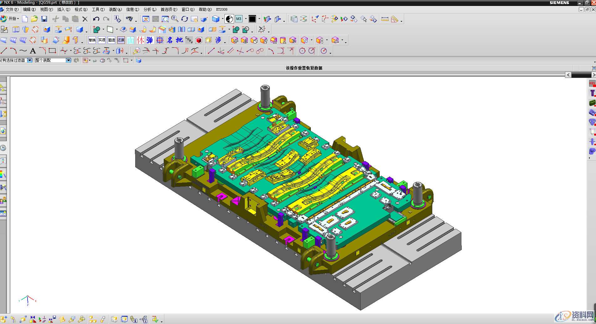Toggle the 实透 transparency button
596x324 pixels.
click(x=102, y=40)
